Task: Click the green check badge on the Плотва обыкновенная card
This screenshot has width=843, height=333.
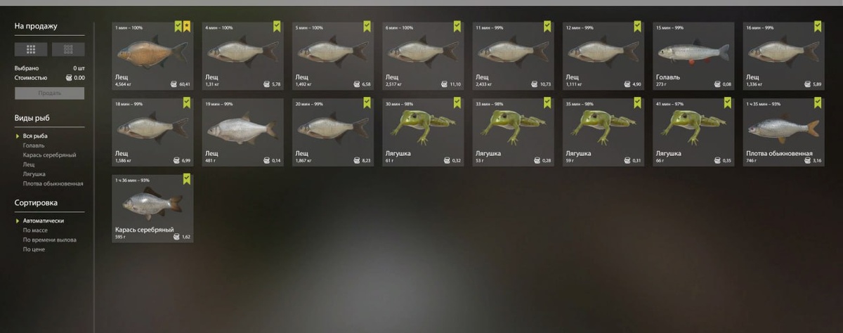Action: 818,103
